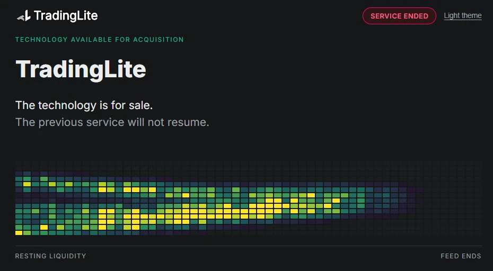Image resolution: width=493 pixels, height=271 pixels.
Task: Click the purple cells at heatmap top-left
Action: [31, 174]
